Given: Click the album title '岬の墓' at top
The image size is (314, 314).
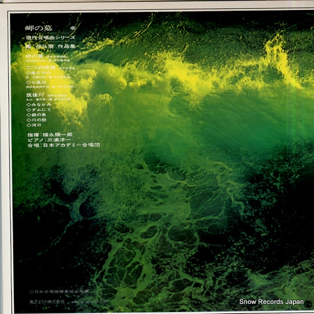Looking at the screenshot, I should 38,28.
